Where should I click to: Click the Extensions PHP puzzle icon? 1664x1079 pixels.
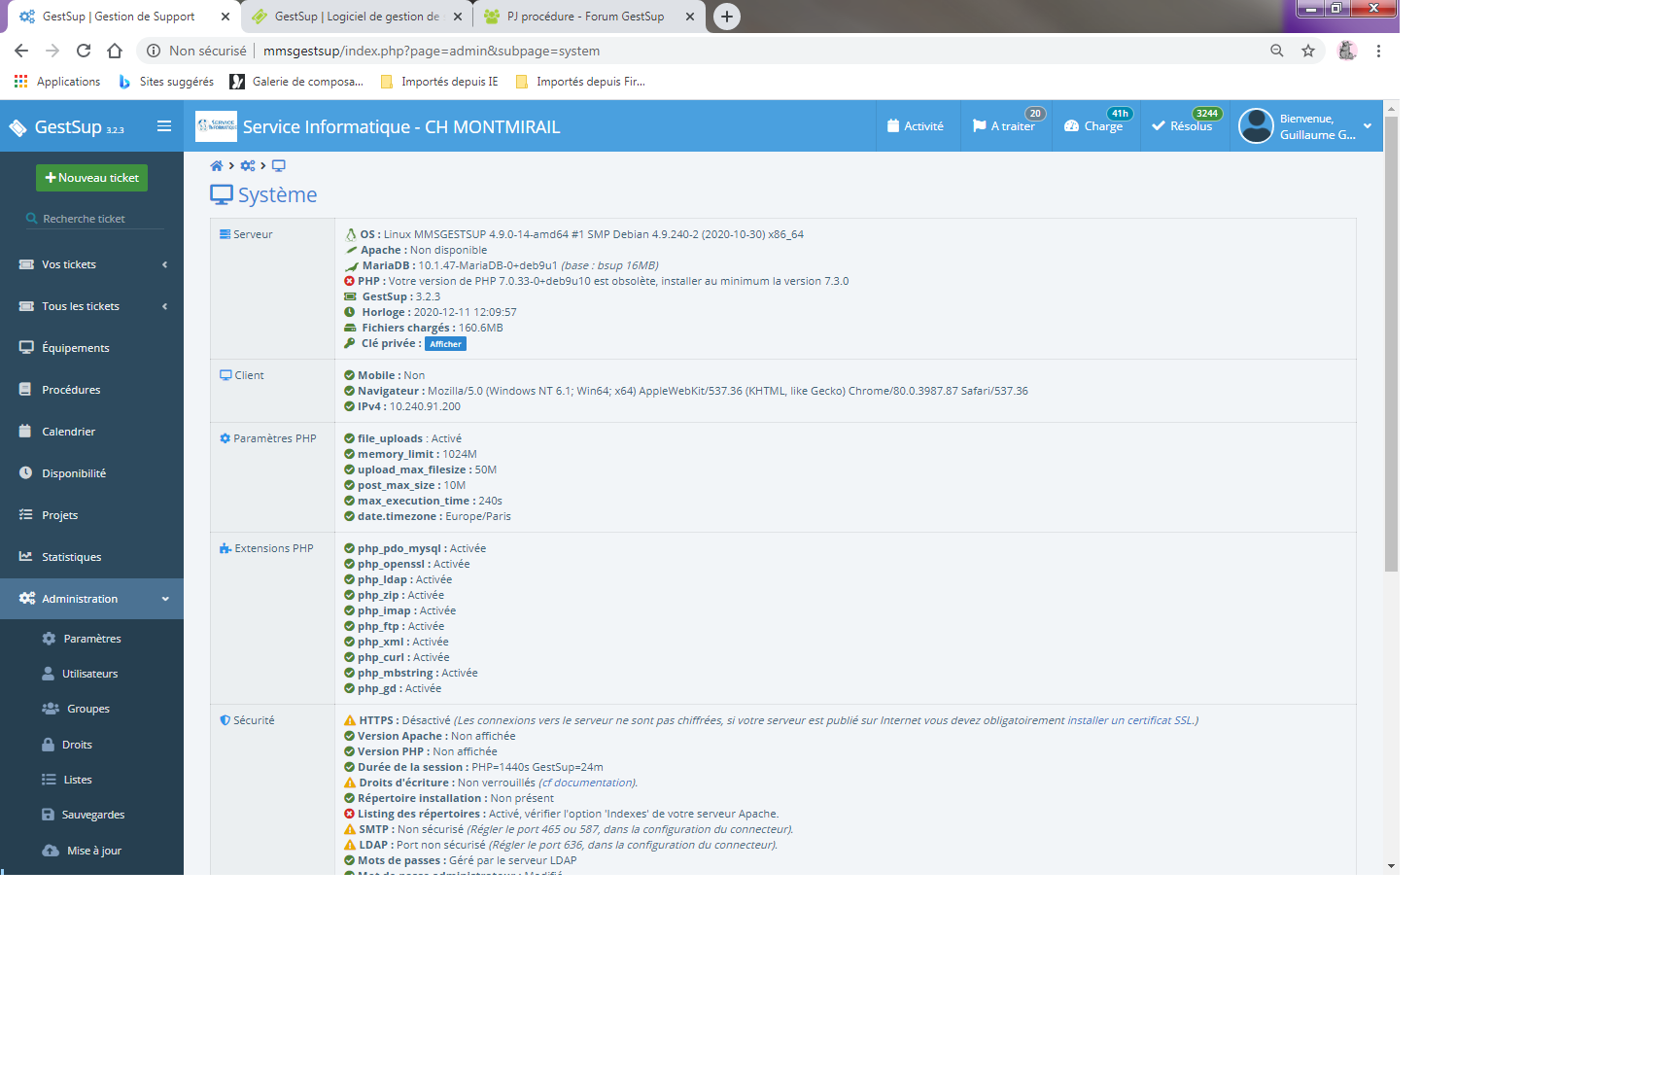click(x=225, y=548)
